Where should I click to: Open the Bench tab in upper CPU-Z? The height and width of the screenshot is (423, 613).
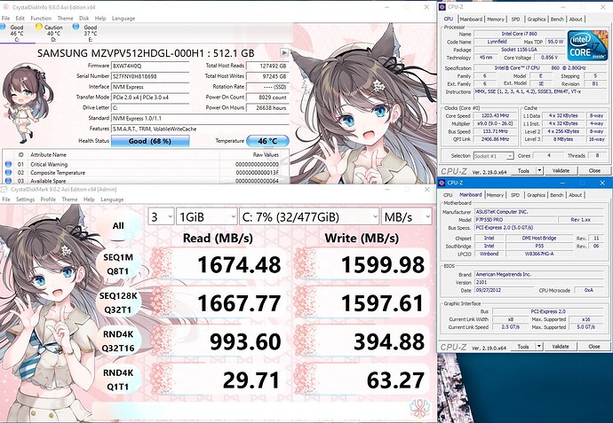click(557, 20)
